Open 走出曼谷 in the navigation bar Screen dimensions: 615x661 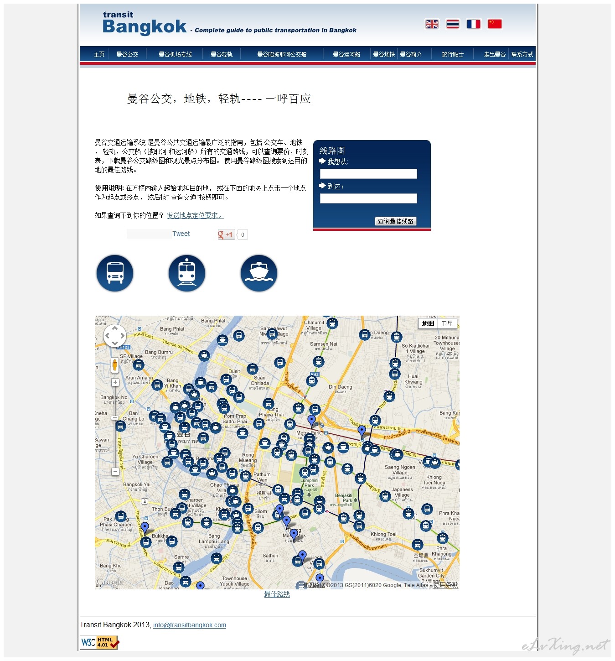(495, 54)
